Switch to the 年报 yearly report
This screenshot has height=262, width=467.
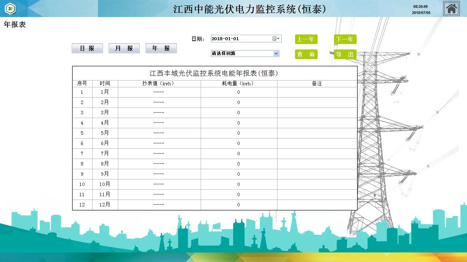click(161, 48)
